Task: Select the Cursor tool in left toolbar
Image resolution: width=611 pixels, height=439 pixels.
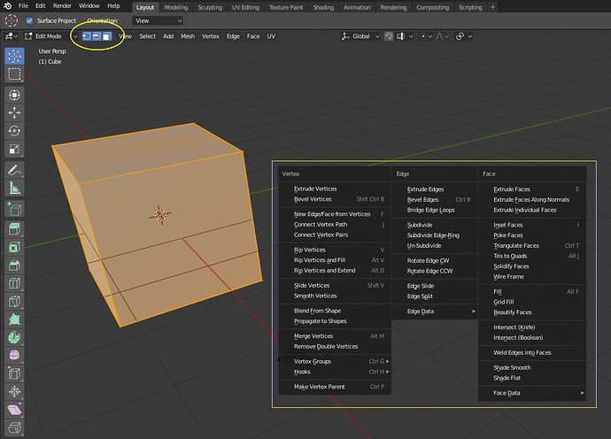Action: (x=14, y=56)
